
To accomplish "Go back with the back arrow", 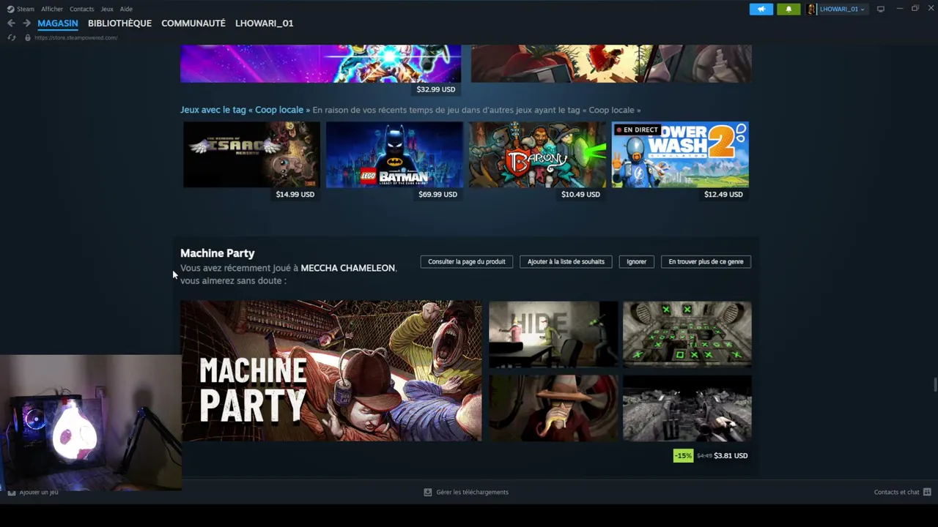I will pos(11,23).
